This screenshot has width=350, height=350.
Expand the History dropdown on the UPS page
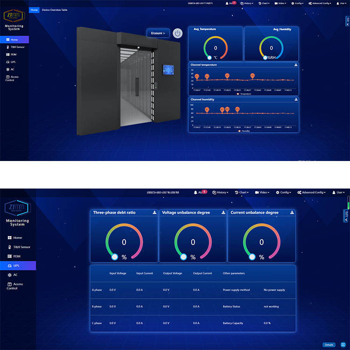click(x=220, y=192)
